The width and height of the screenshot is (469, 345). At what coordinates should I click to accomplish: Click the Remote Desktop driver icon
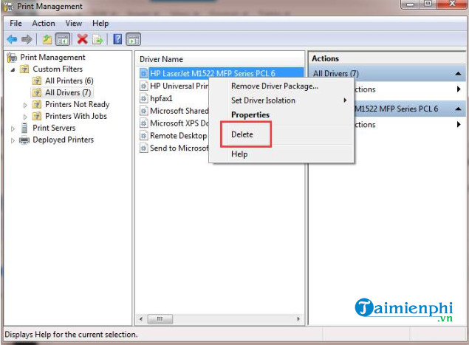coord(144,136)
